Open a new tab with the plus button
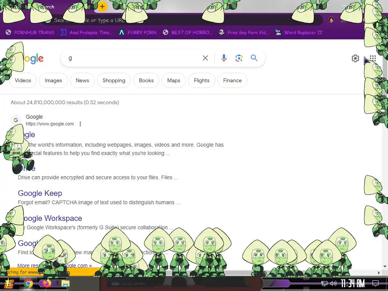This screenshot has width=388, height=291. [x=102, y=7]
